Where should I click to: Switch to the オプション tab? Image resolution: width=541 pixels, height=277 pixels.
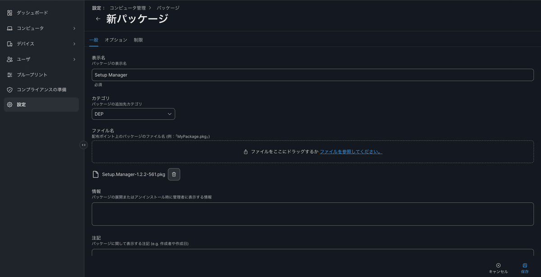tap(116, 40)
